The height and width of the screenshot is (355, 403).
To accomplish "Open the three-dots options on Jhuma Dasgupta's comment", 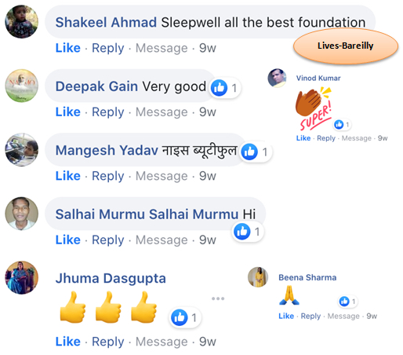I will coord(218,298).
